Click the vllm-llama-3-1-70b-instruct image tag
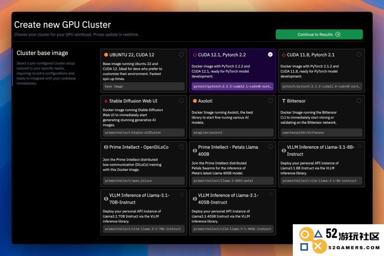The image size is (384, 256). pyautogui.click(x=144, y=229)
